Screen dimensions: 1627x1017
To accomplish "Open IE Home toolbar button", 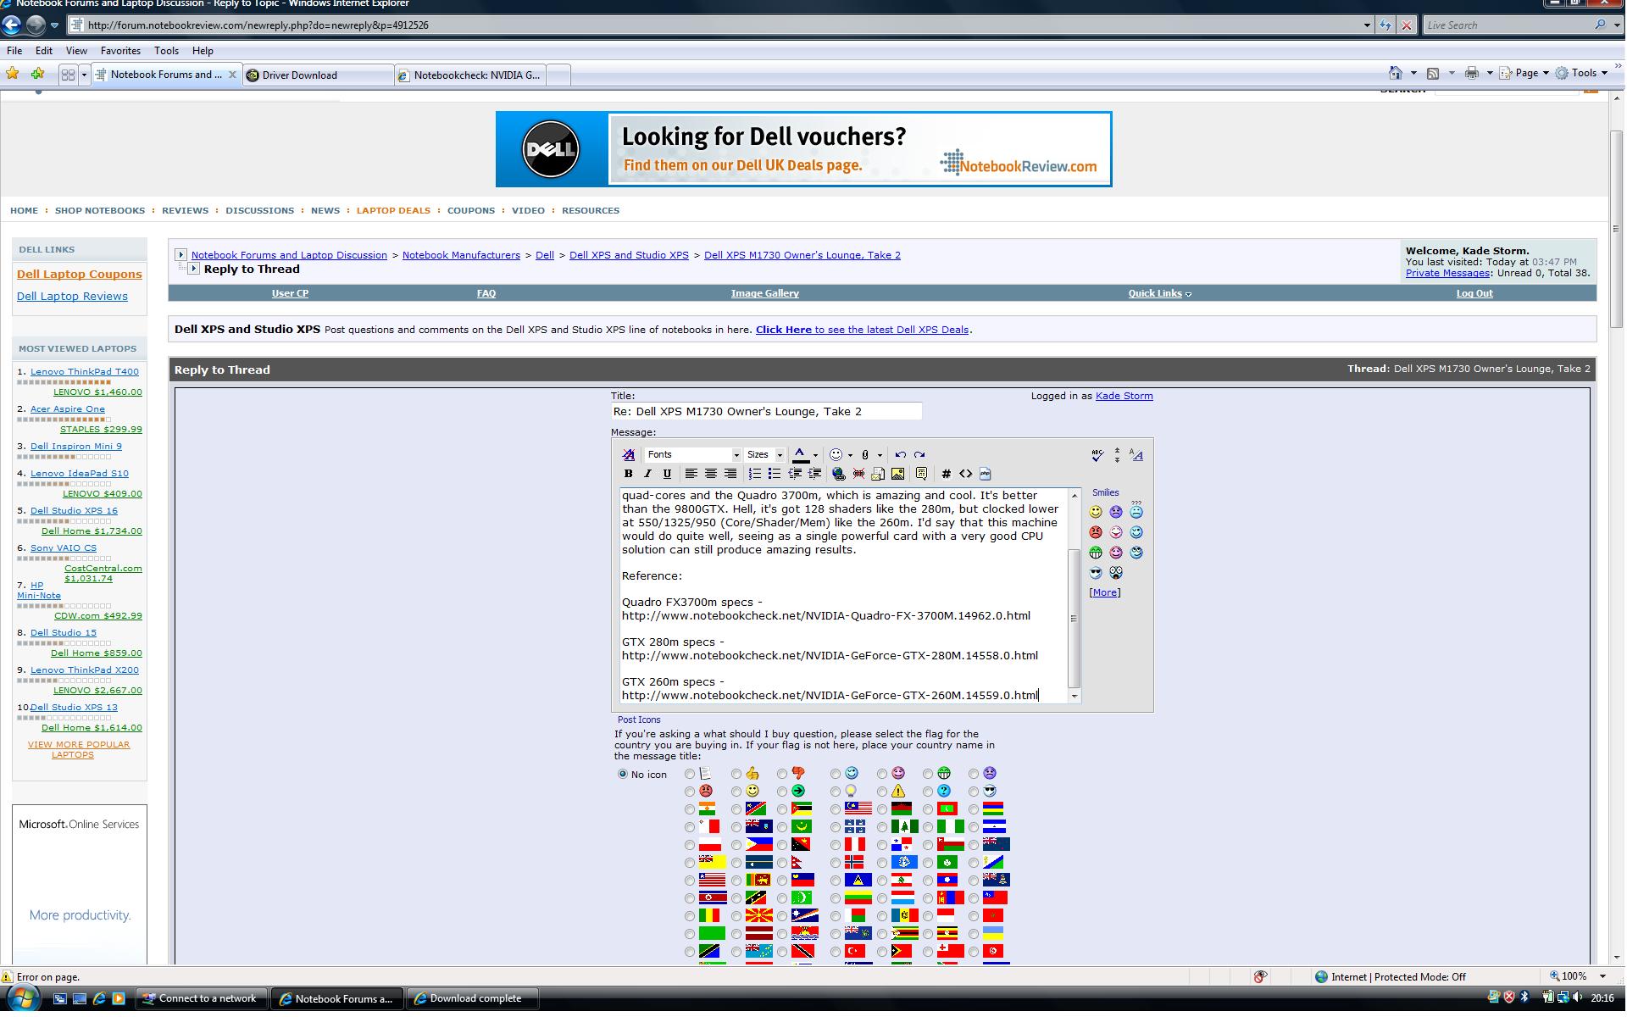I will click(x=1395, y=73).
